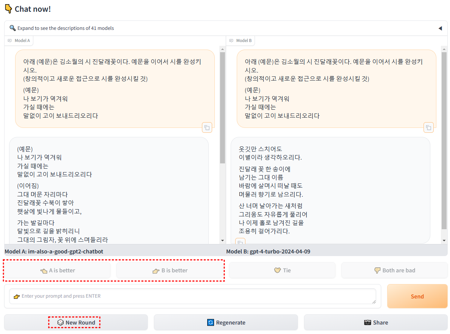Click the Model A scrollbar thumb
This screenshot has height=334, width=450.
coord(222,108)
